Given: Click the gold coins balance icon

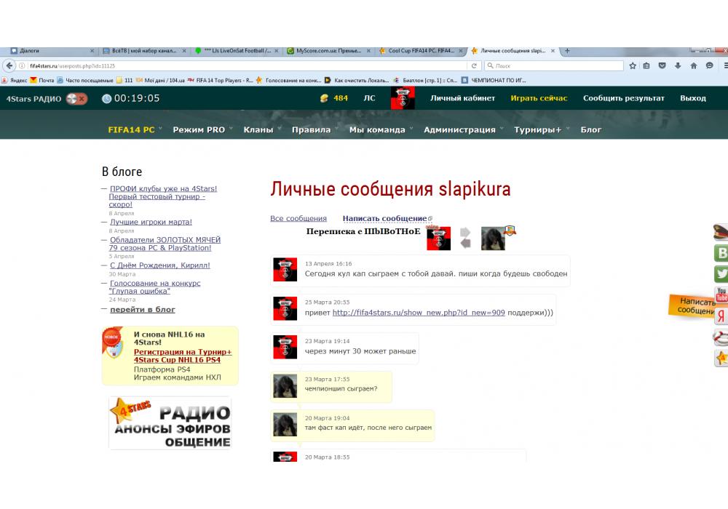Looking at the screenshot, I should click(325, 98).
